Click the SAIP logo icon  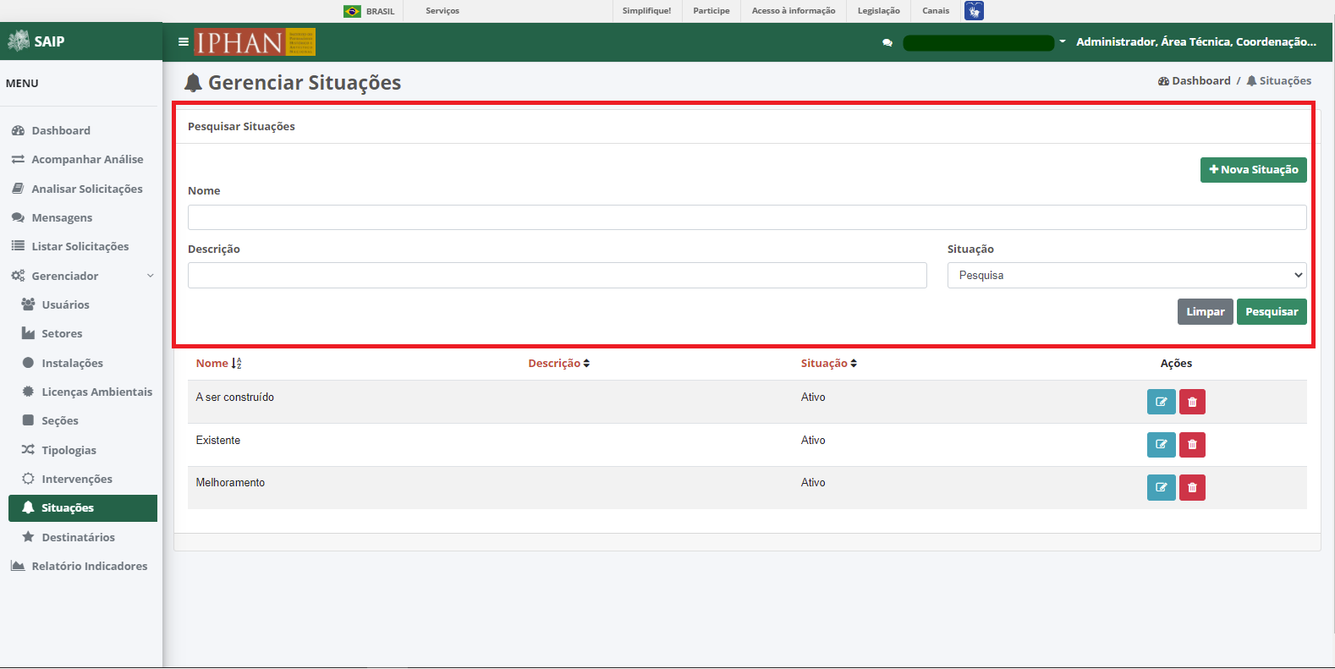click(x=18, y=41)
